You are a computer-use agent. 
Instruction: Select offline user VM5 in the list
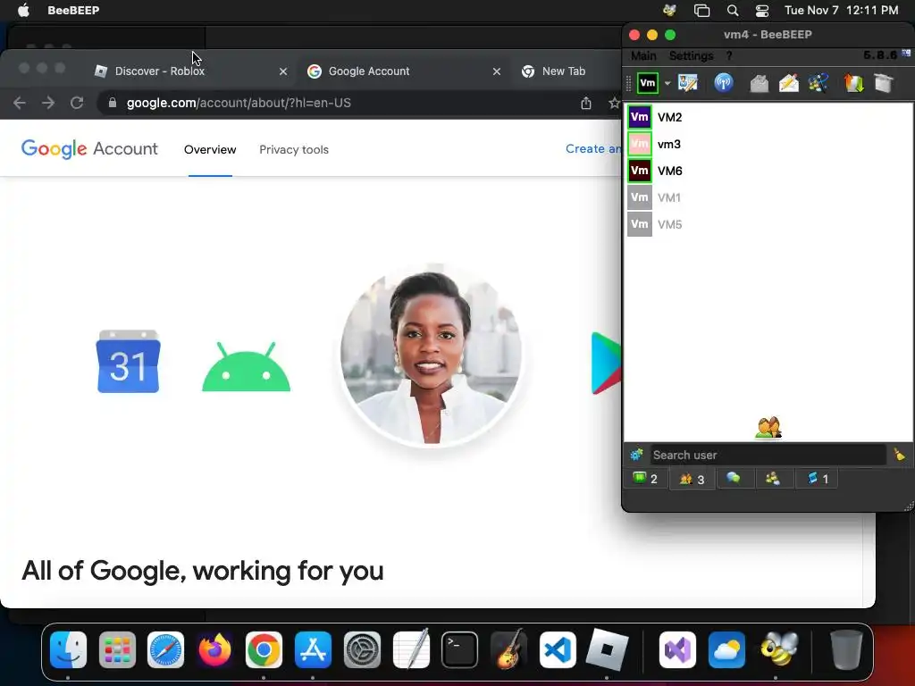768,224
